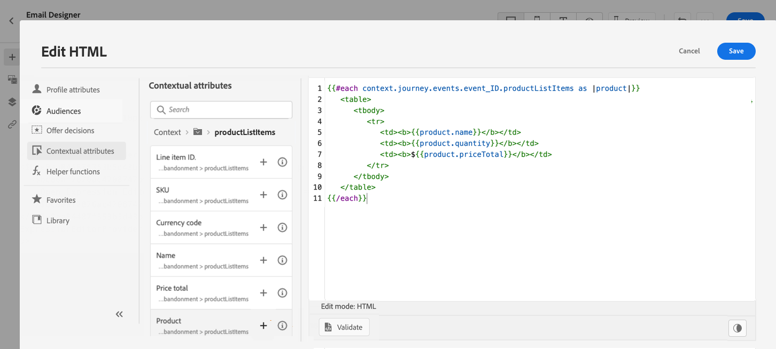The image size is (776, 349).
Task: Click the folder icon in breadcrumb
Action: coord(198,132)
